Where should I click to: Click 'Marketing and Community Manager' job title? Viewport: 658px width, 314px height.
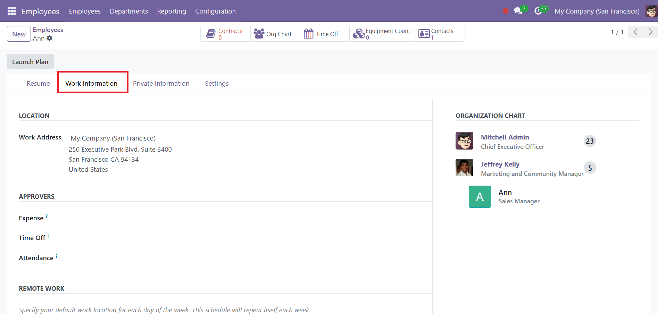click(532, 174)
